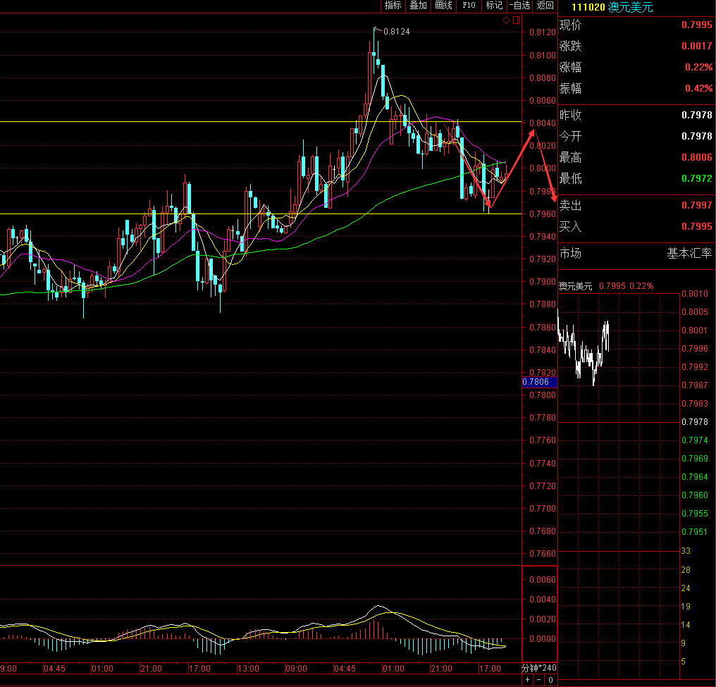Open the 标记 marker tool
The image size is (716, 687).
click(x=494, y=6)
